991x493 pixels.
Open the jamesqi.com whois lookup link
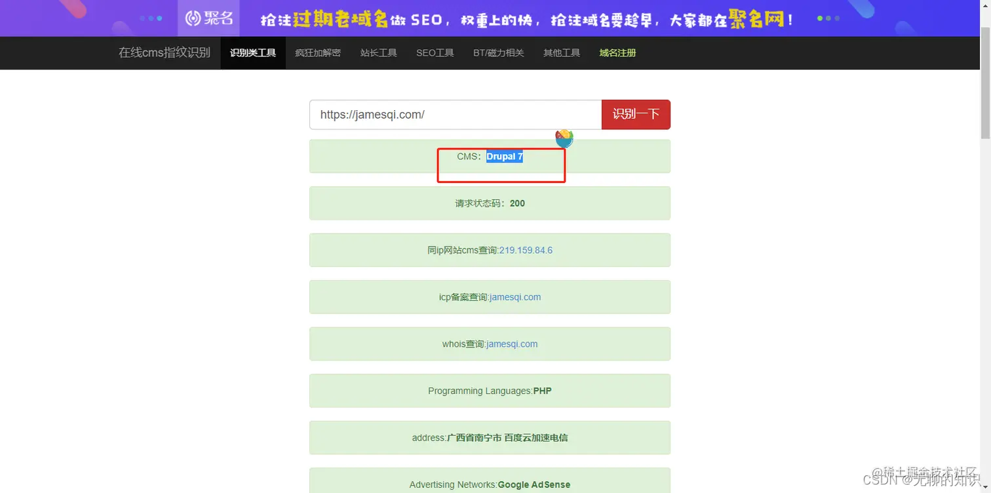point(512,344)
